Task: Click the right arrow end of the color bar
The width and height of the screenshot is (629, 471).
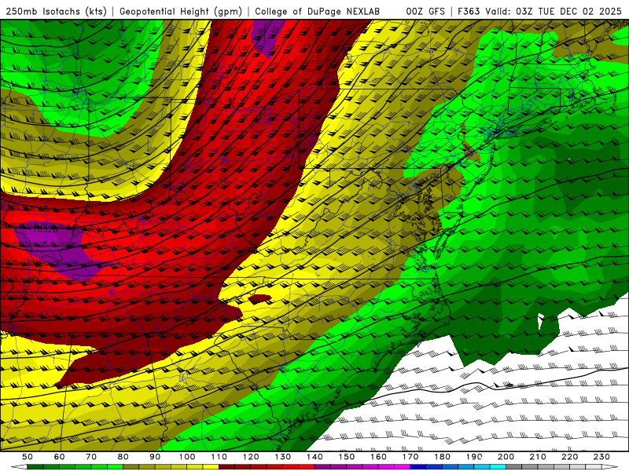Action: point(610,467)
